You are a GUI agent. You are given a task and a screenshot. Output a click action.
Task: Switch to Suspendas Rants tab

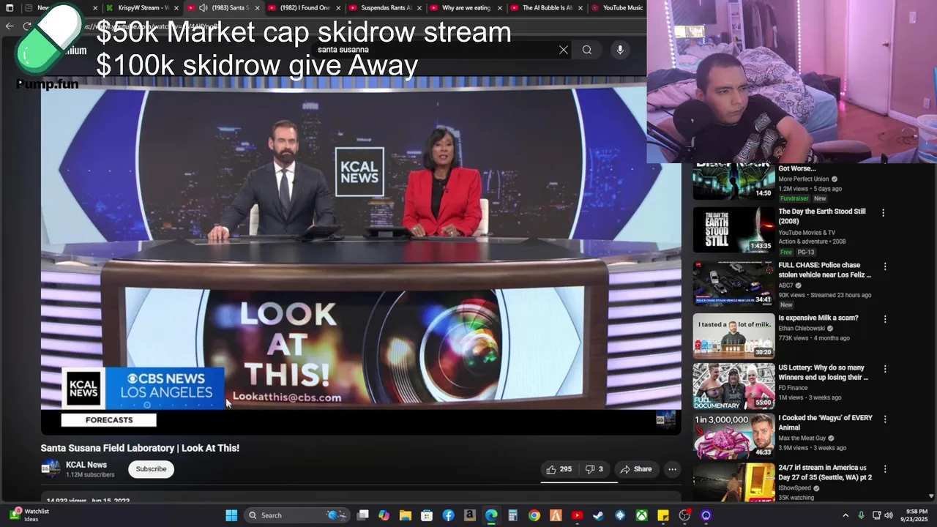(x=384, y=8)
